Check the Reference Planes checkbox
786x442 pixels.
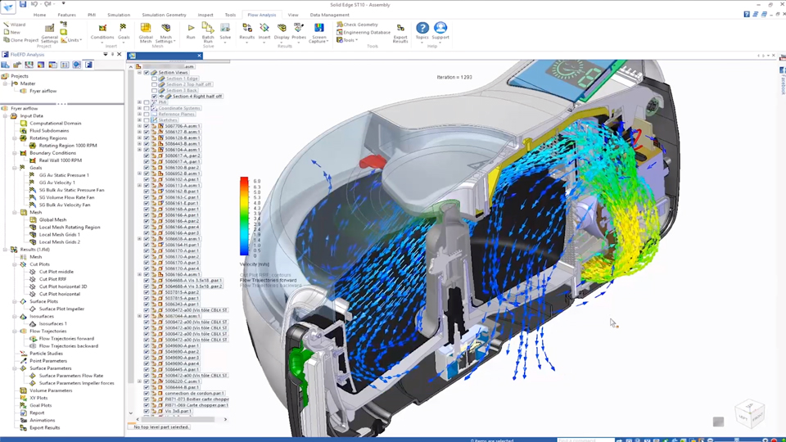[x=147, y=115]
